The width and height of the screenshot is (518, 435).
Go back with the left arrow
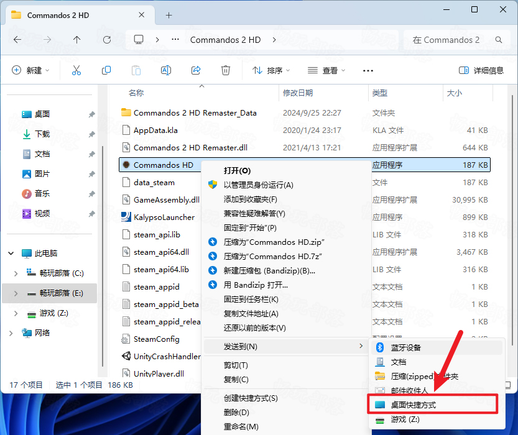point(17,40)
